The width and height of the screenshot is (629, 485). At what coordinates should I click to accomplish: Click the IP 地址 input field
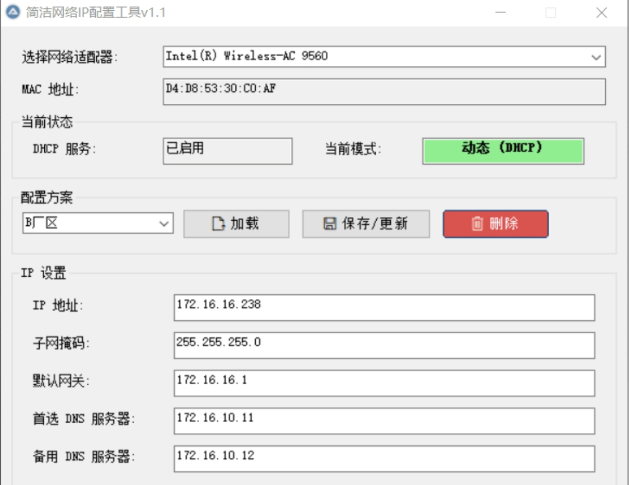[x=384, y=308]
